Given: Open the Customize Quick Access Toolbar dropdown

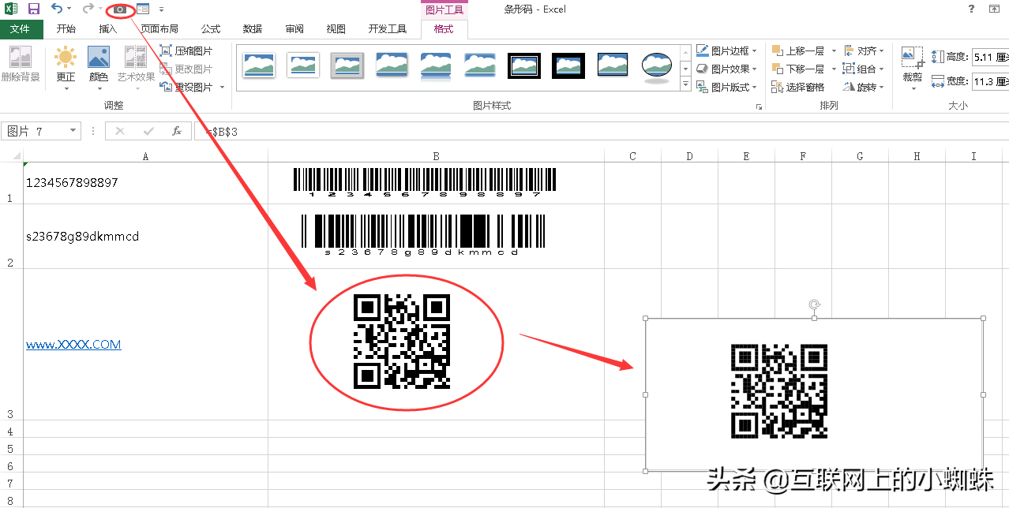Looking at the screenshot, I should 161,9.
